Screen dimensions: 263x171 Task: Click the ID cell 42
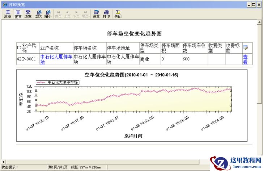19,59
